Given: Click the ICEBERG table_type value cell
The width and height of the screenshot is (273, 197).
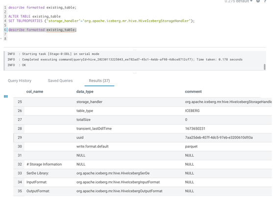Looking at the screenshot, I should coord(192,111).
